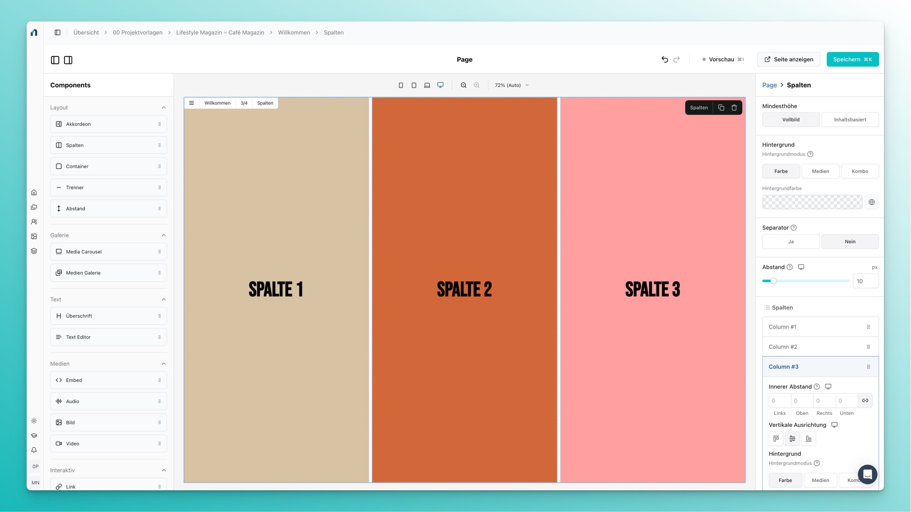Image resolution: width=911 pixels, height=512 pixels.
Task: Choose Medien as Hintergrundmodus
Action: point(820,171)
